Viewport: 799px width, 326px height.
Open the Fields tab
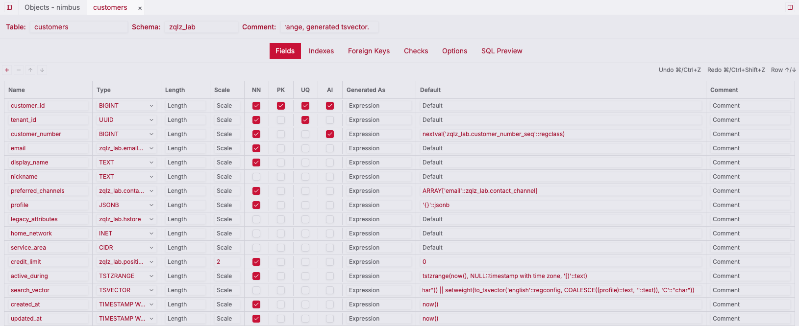(285, 51)
